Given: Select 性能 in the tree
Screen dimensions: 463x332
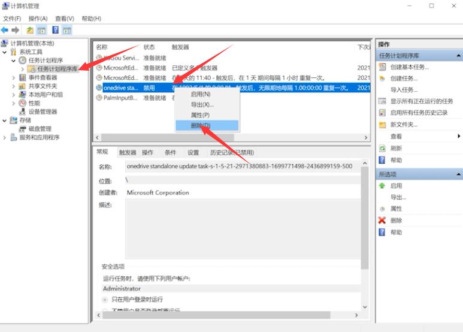Looking at the screenshot, I should pos(34,103).
